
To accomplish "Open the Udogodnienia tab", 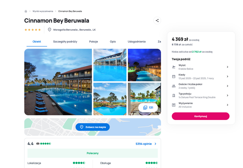I will (136, 42).
